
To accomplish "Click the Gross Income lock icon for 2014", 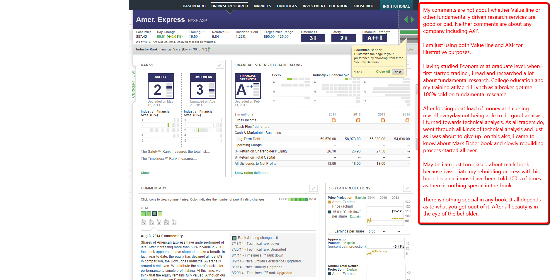I will 407,120.
